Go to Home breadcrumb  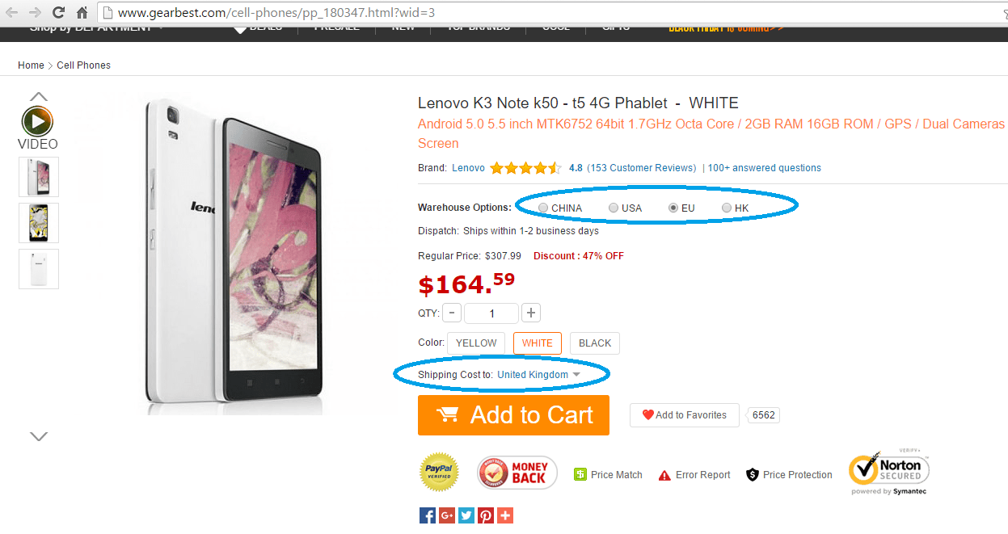pos(31,65)
